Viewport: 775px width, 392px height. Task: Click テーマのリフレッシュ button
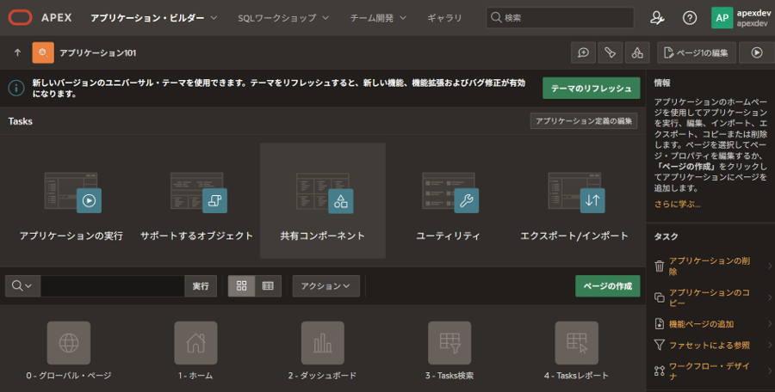tap(591, 89)
